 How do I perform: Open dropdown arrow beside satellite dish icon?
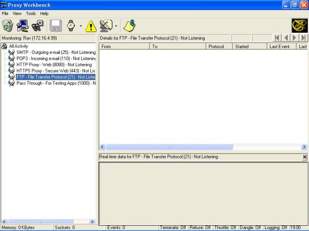click(x=116, y=26)
